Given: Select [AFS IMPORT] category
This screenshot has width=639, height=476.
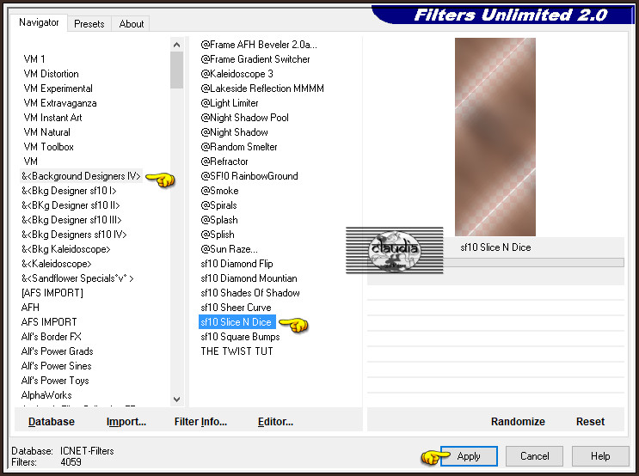Looking at the screenshot, I should [52, 293].
